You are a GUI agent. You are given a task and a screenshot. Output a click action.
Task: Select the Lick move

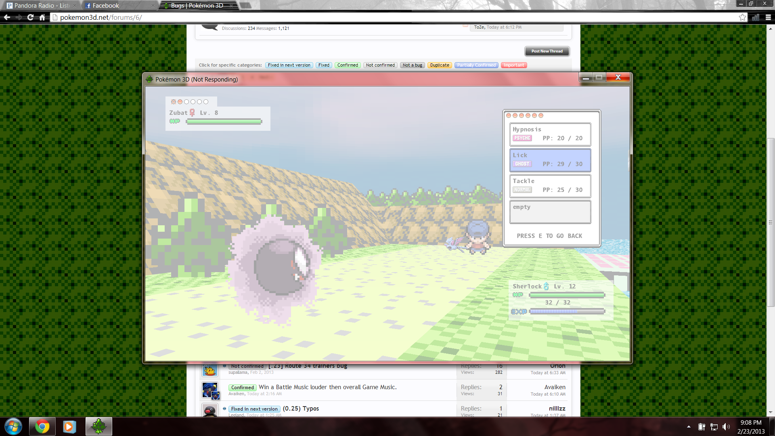[x=550, y=160]
